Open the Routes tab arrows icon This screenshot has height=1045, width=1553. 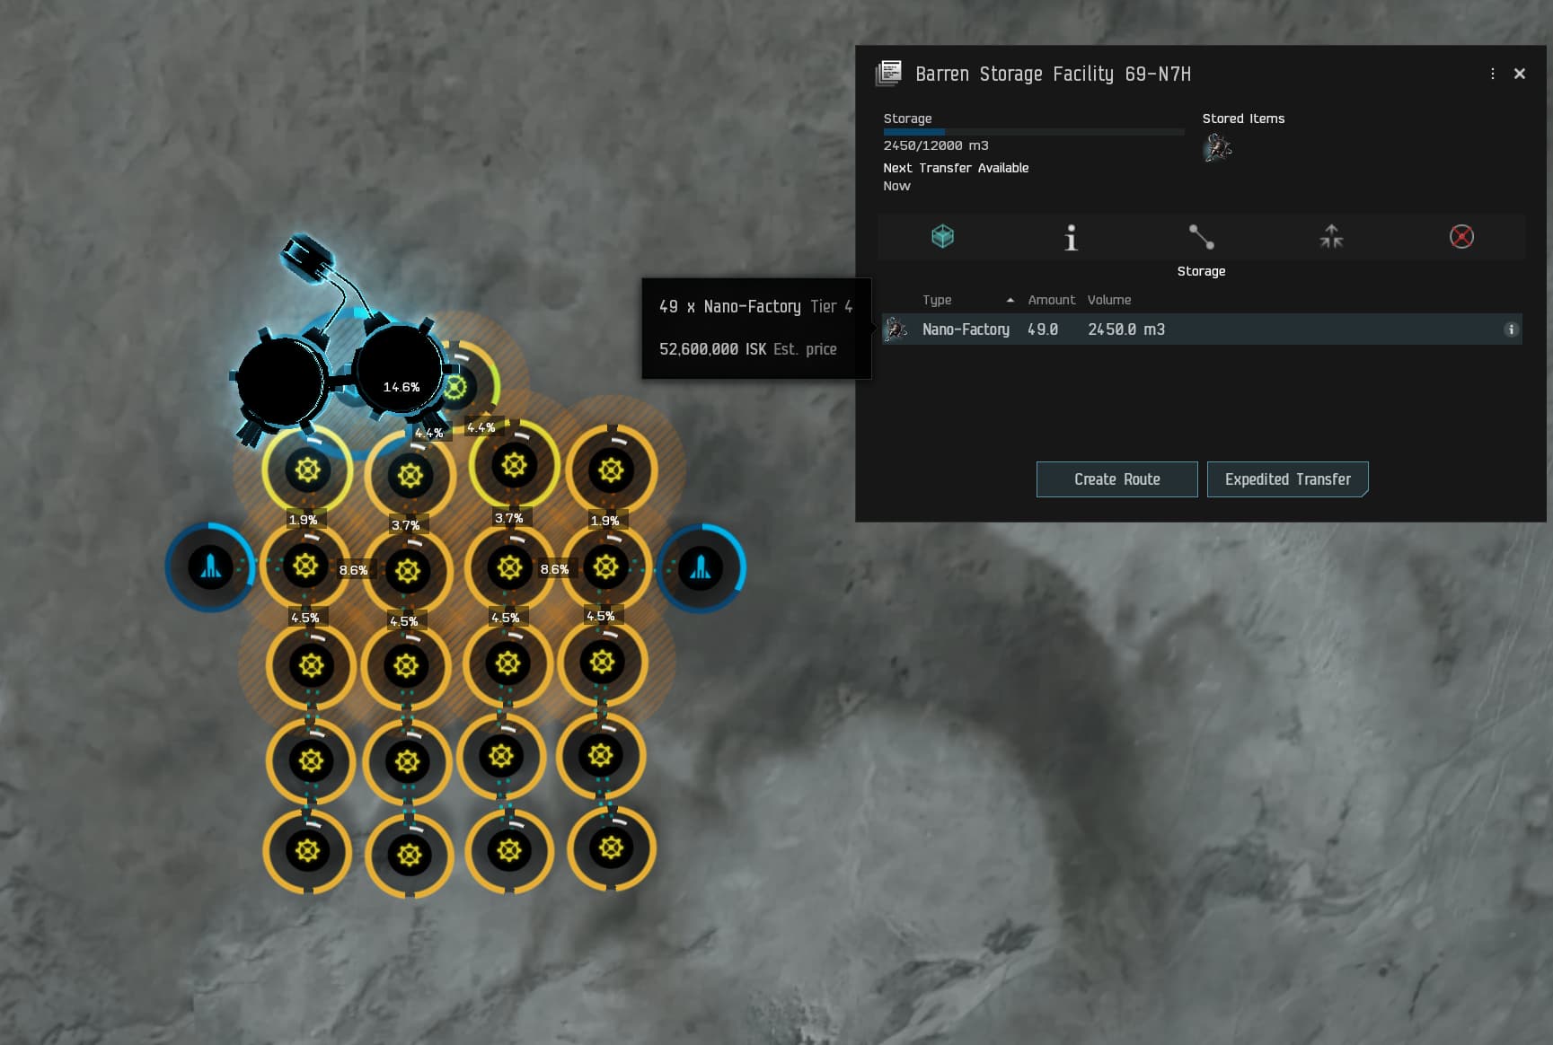1331,237
